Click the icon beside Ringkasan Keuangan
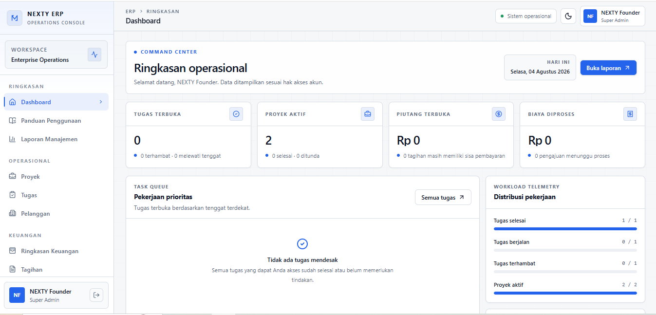The image size is (656, 315). [13, 251]
